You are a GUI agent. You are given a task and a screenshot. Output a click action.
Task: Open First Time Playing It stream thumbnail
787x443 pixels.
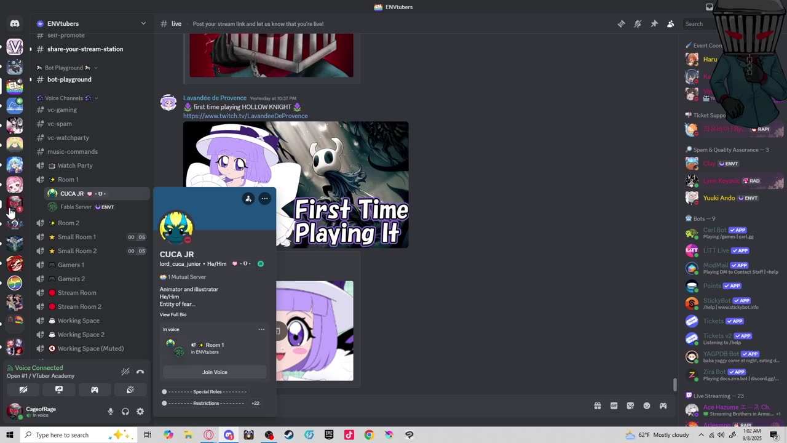tap(296, 185)
